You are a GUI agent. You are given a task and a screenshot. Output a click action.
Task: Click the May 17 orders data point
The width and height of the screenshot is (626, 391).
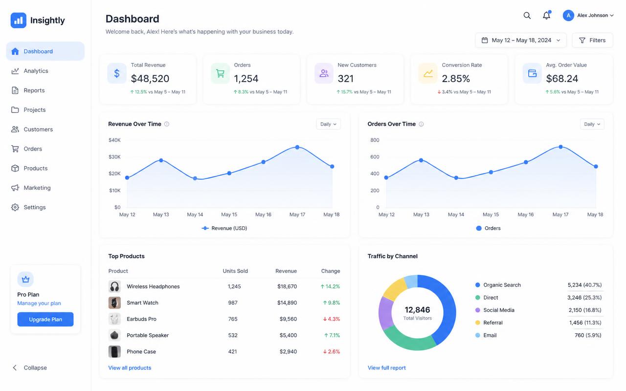pyautogui.click(x=561, y=147)
